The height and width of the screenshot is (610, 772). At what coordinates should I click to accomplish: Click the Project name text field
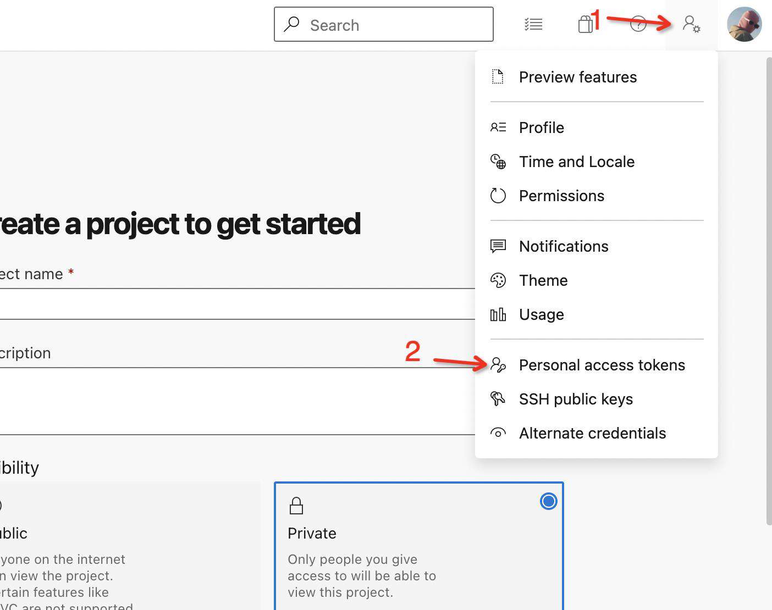[236, 303]
